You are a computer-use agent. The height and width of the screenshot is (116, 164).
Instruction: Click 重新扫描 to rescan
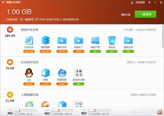(x=126, y=15)
